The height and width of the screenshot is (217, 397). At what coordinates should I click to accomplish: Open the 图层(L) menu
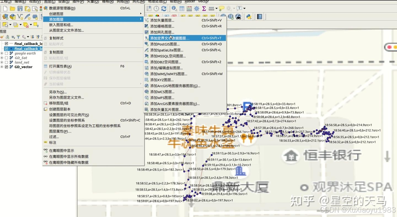[50, 2]
